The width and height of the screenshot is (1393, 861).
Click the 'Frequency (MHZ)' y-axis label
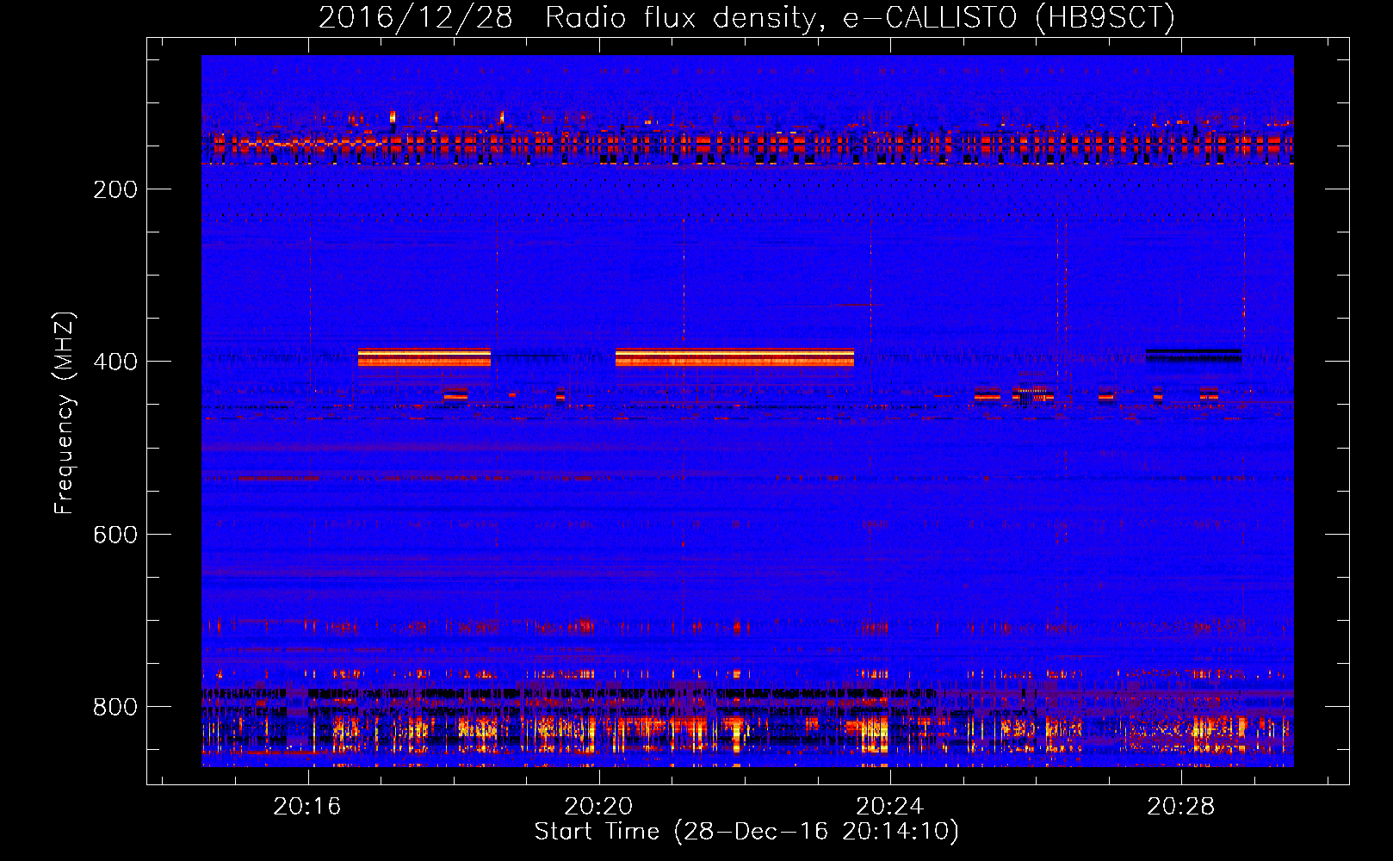point(65,412)
